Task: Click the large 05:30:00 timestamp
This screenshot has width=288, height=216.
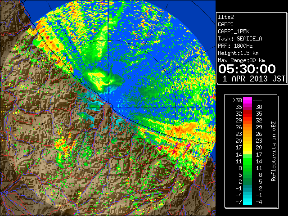Action: pyautogui.click(x=247, y=69)
